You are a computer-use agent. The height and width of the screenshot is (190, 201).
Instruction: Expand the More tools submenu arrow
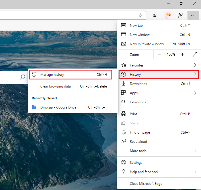pyautogui.click(x=195, y=151)
